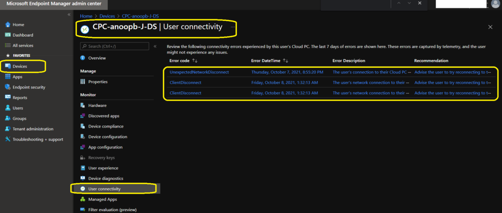Click next result down arrow in find bar
The image size is (502, 213).
tap(409, 3)
